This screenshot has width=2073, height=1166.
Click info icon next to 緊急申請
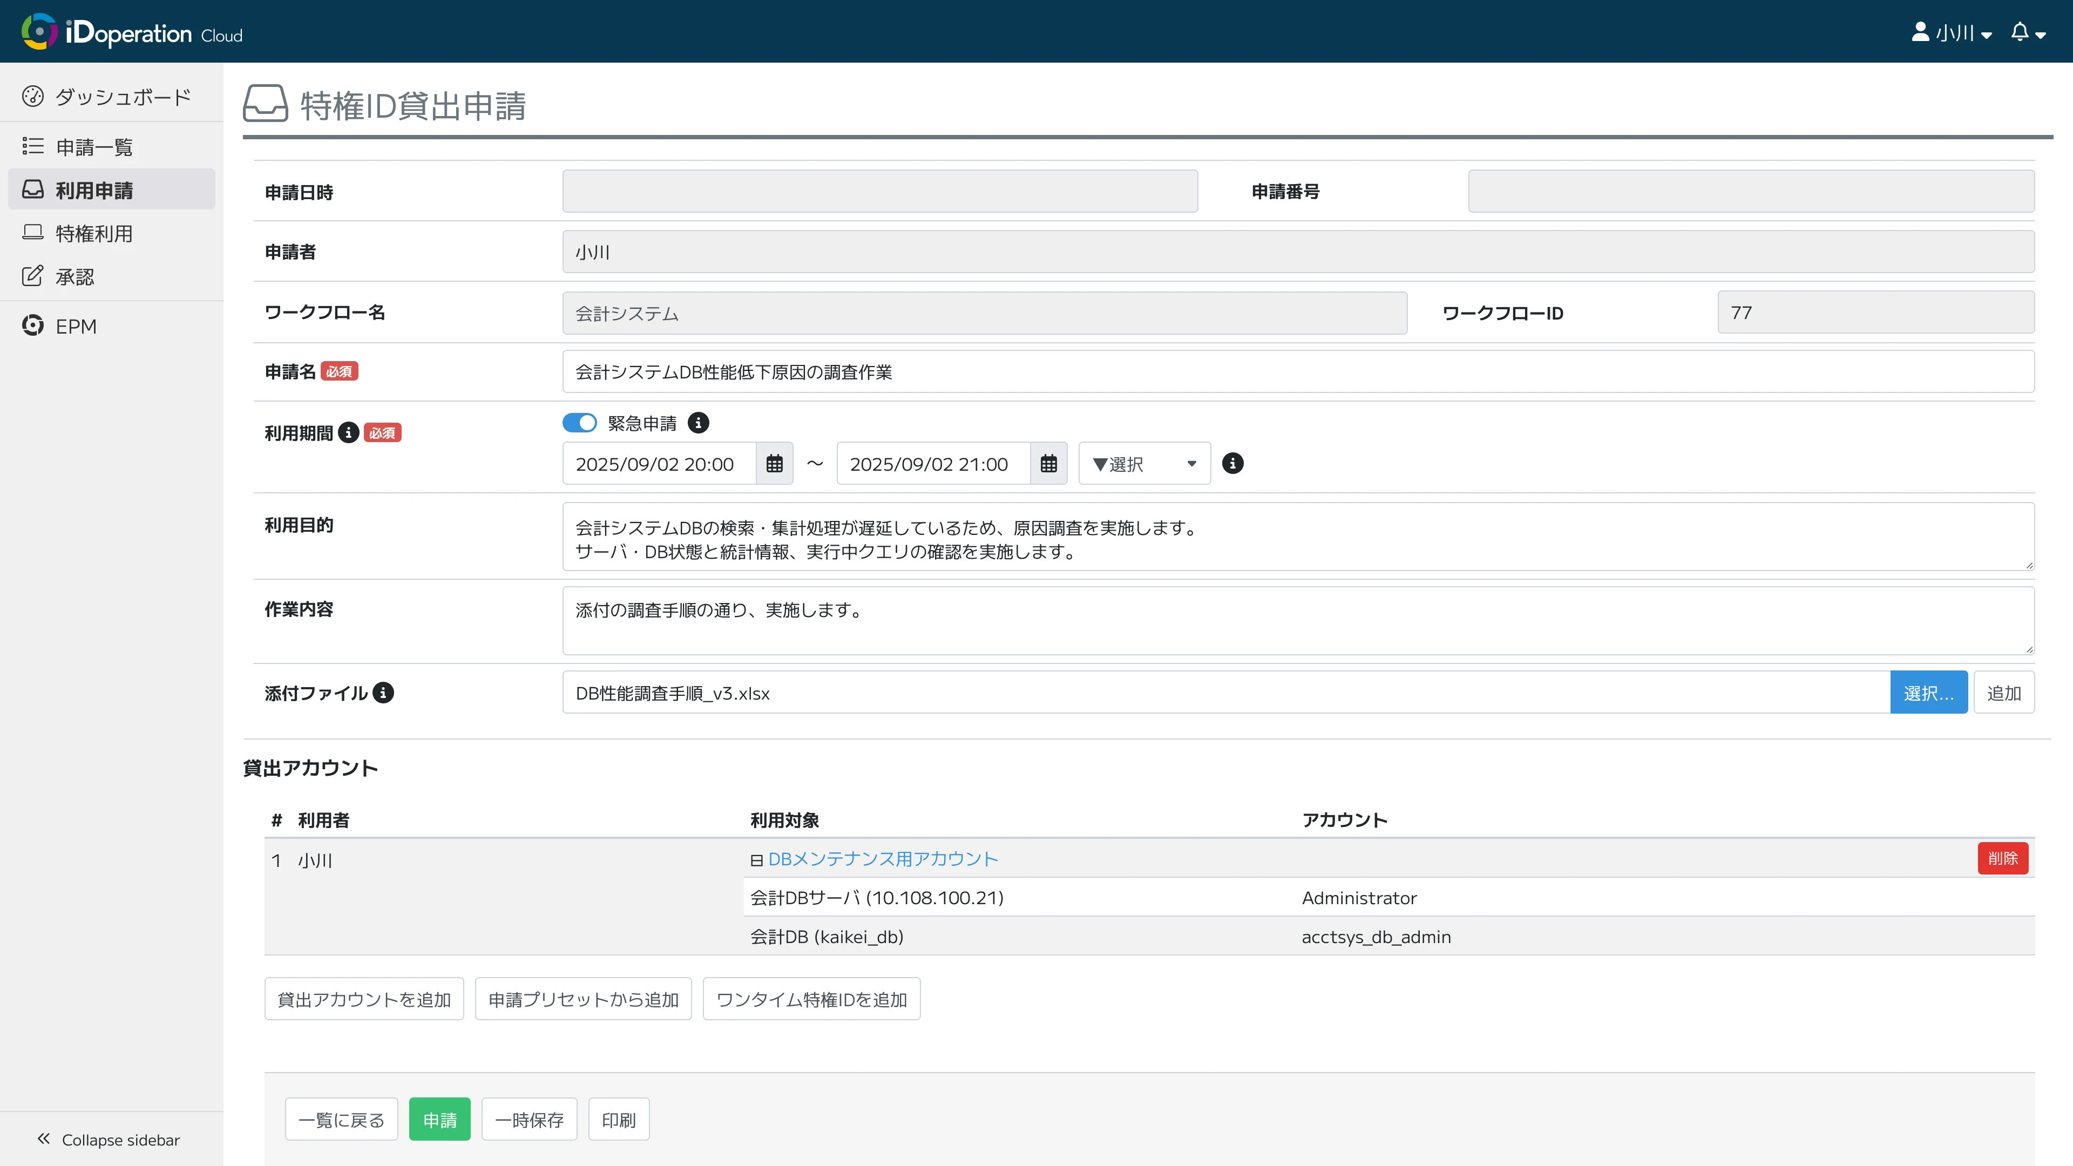pos(699,423)
